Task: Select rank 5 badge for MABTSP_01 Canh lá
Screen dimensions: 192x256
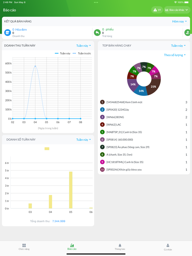Action: 102,132
